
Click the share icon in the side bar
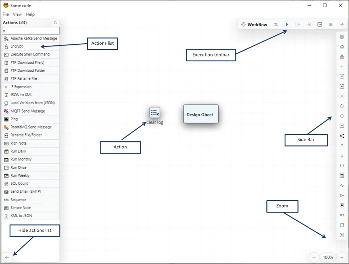[342, 136]
